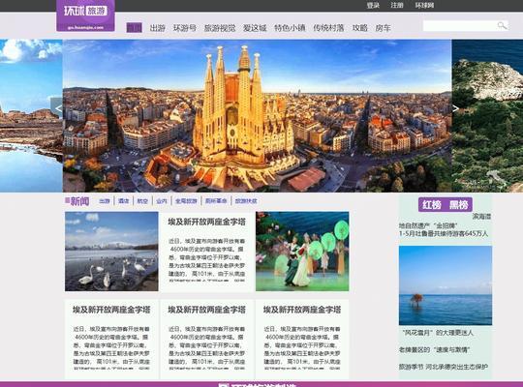
Task: Select the news tab right of 全局旅游
Action: [216, 201]
